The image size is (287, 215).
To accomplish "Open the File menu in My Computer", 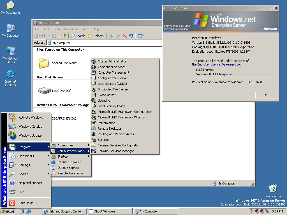I will pos(37,29).
